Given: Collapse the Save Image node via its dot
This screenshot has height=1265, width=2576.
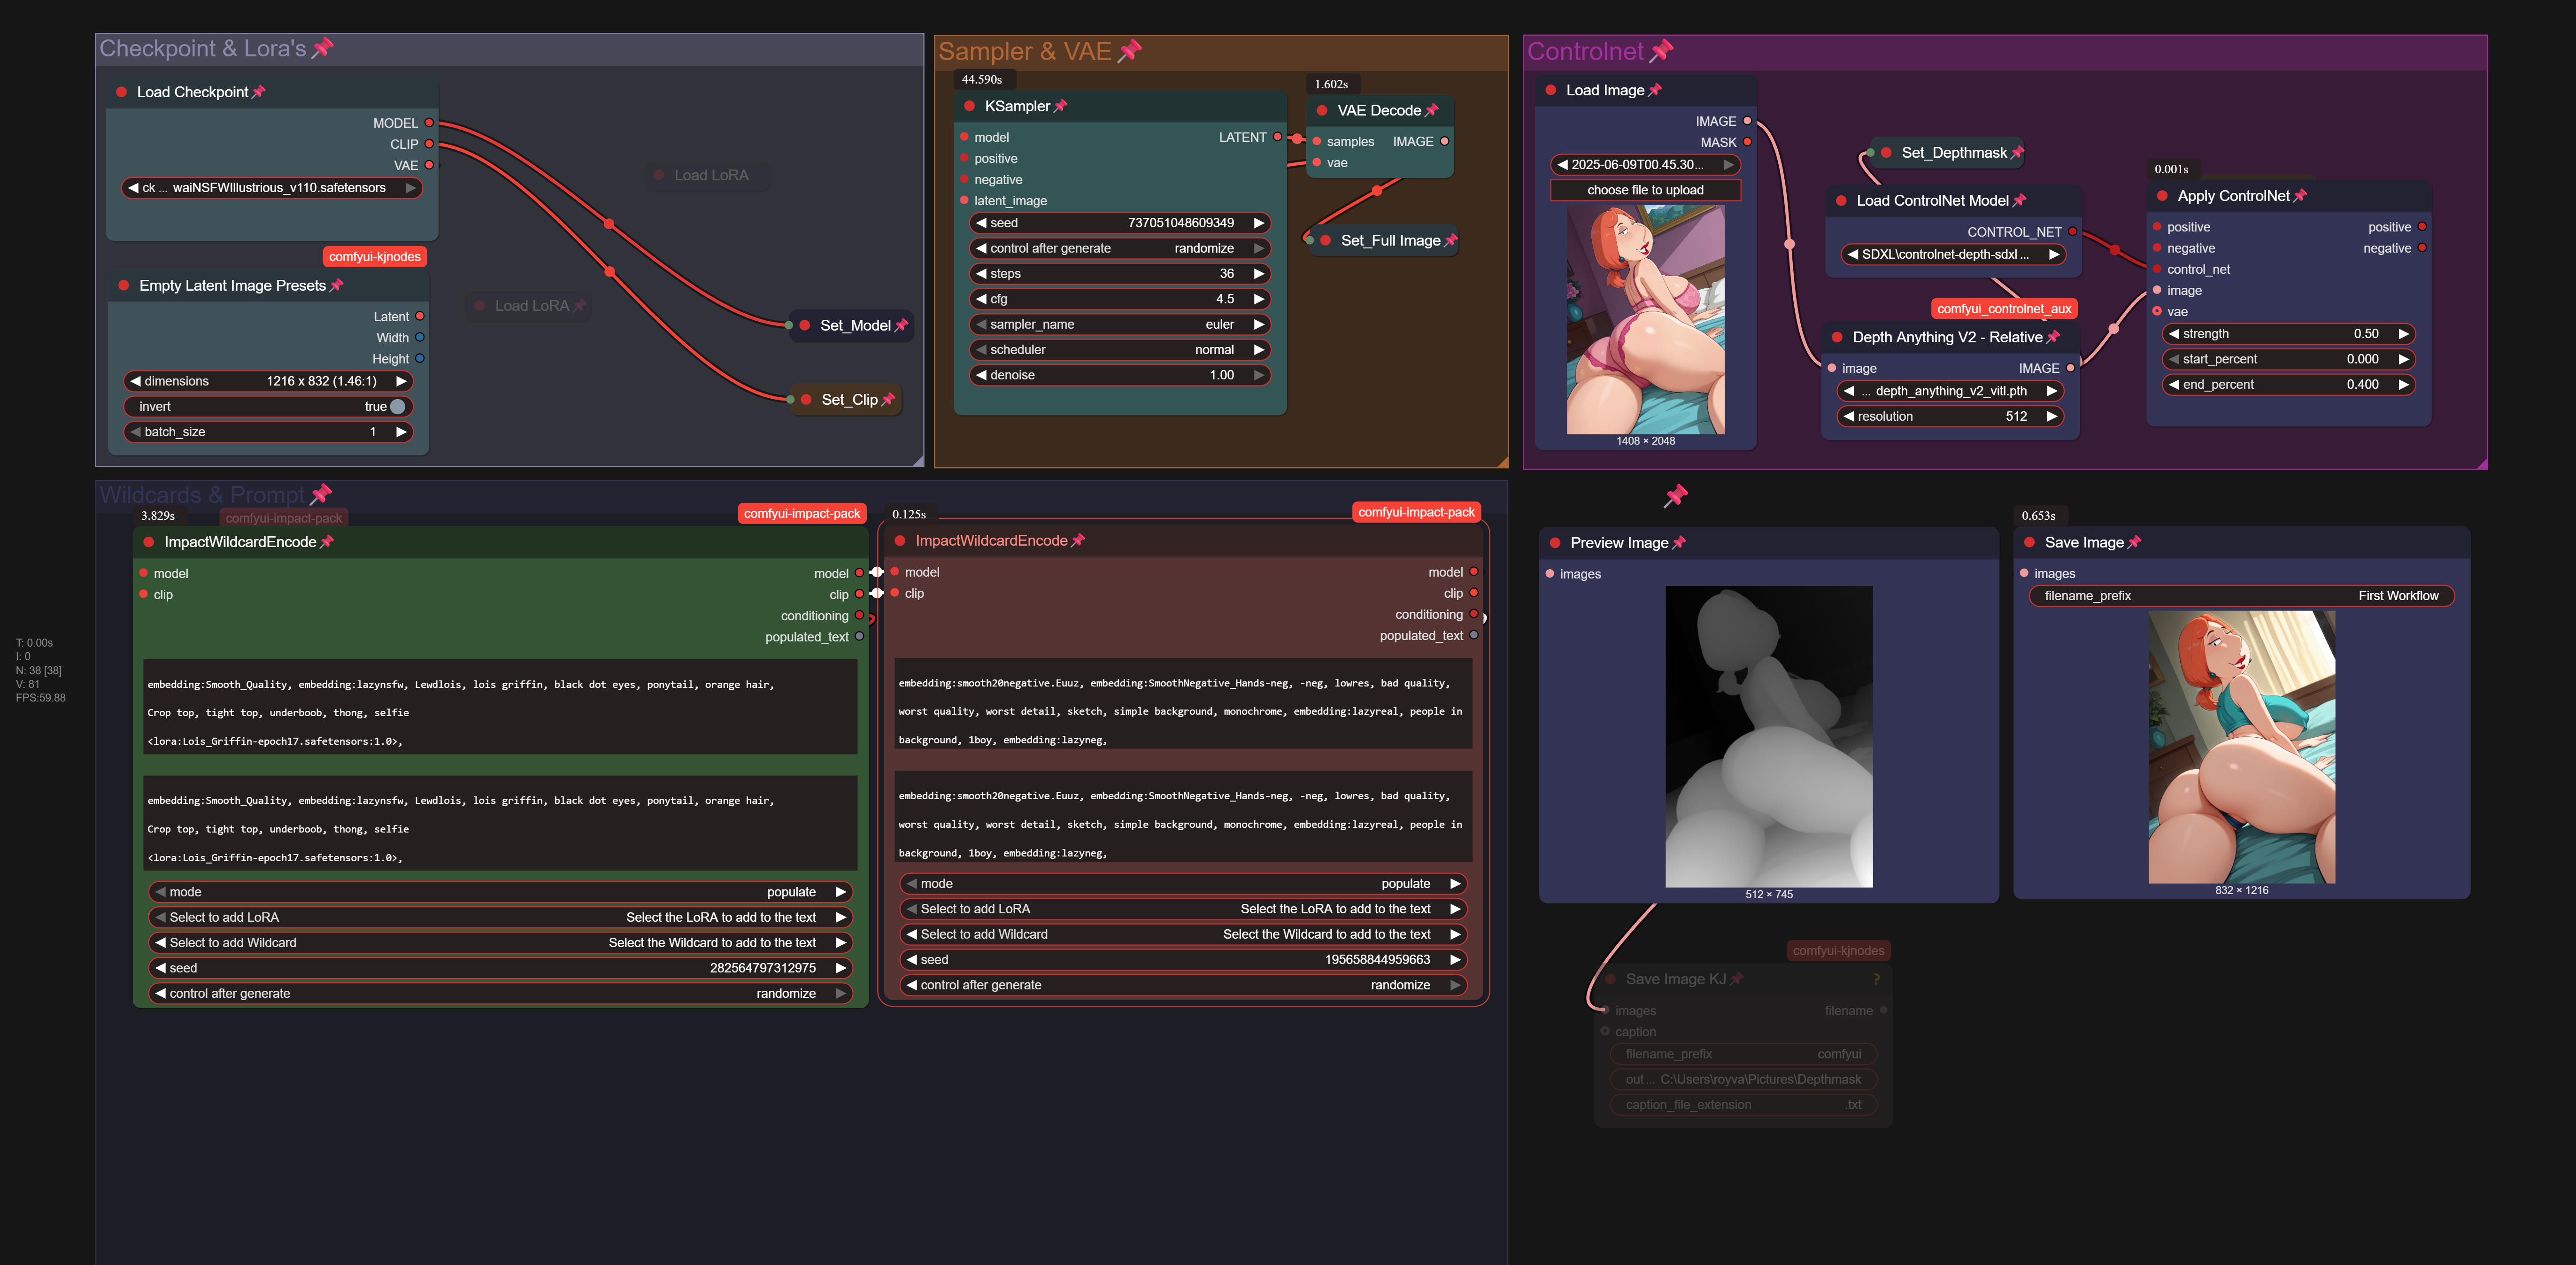Looking at the screenshot, I should (x=2029, y=543).
